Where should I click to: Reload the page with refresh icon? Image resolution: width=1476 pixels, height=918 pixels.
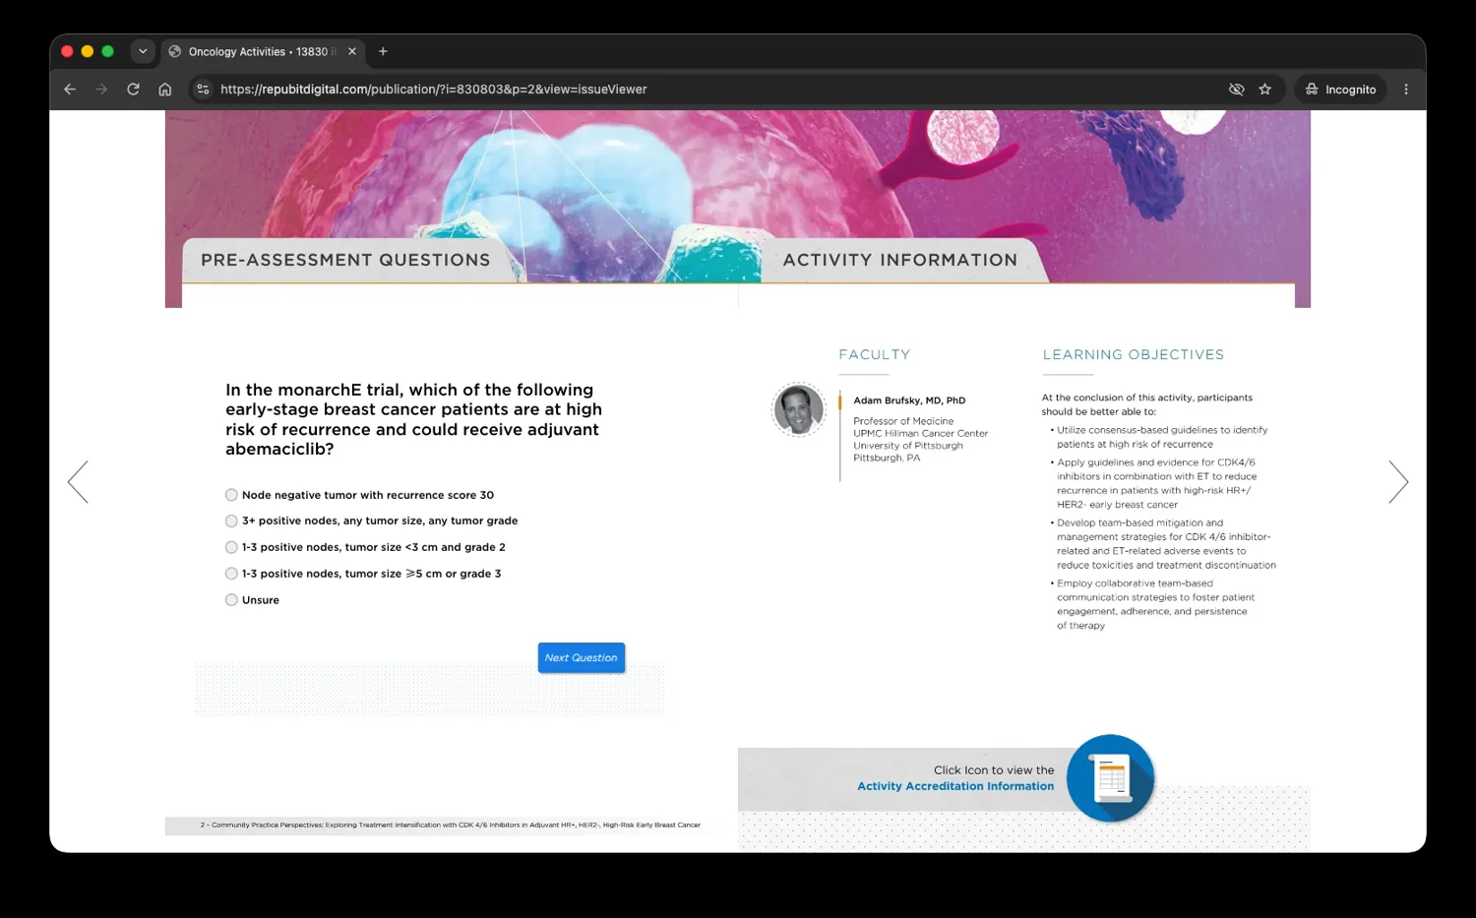click(133, 90)
